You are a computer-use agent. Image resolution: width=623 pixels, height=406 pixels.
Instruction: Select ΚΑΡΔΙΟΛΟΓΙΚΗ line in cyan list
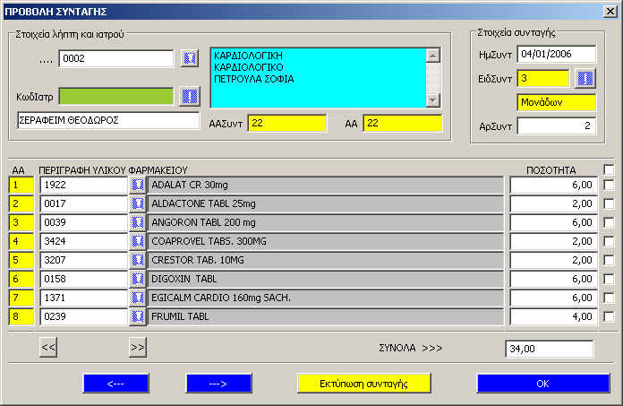(248, 56)
